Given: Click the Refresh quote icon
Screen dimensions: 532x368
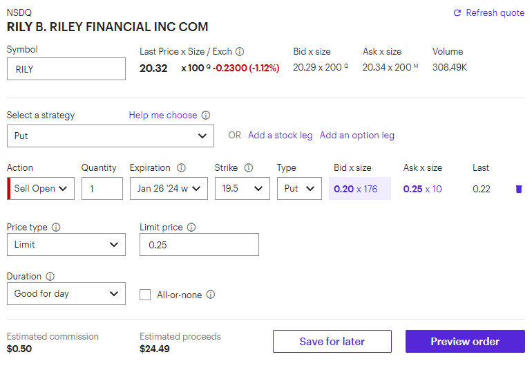Looking at the screenshot, I should [457, 13].
